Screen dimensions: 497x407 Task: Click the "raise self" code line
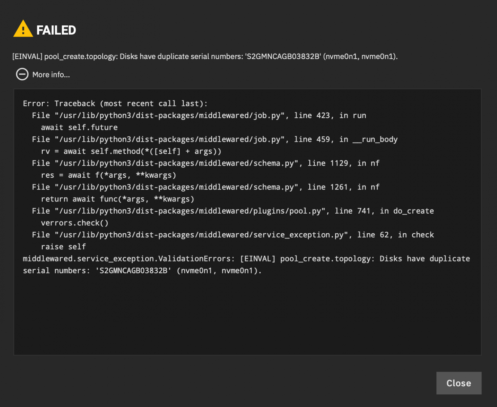click(x=63, y=247)
